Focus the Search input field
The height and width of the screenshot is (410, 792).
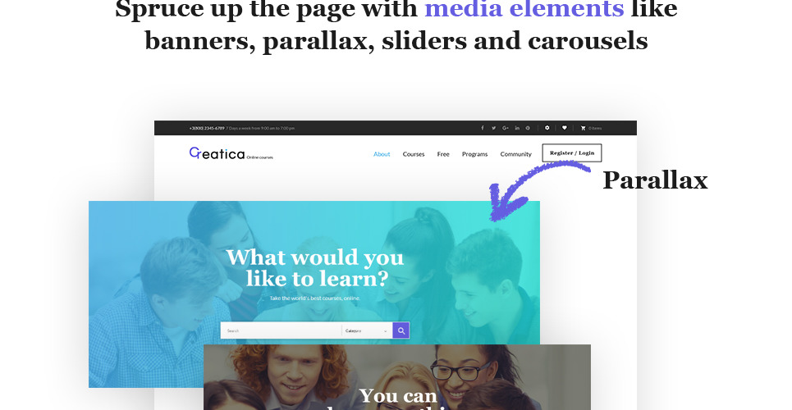click(x=281, y=330)
